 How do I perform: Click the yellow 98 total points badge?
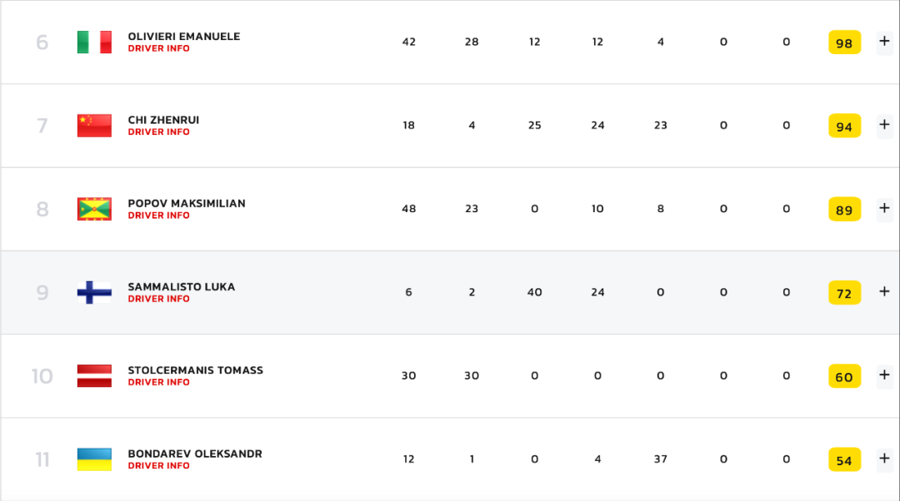click(844, 42)
